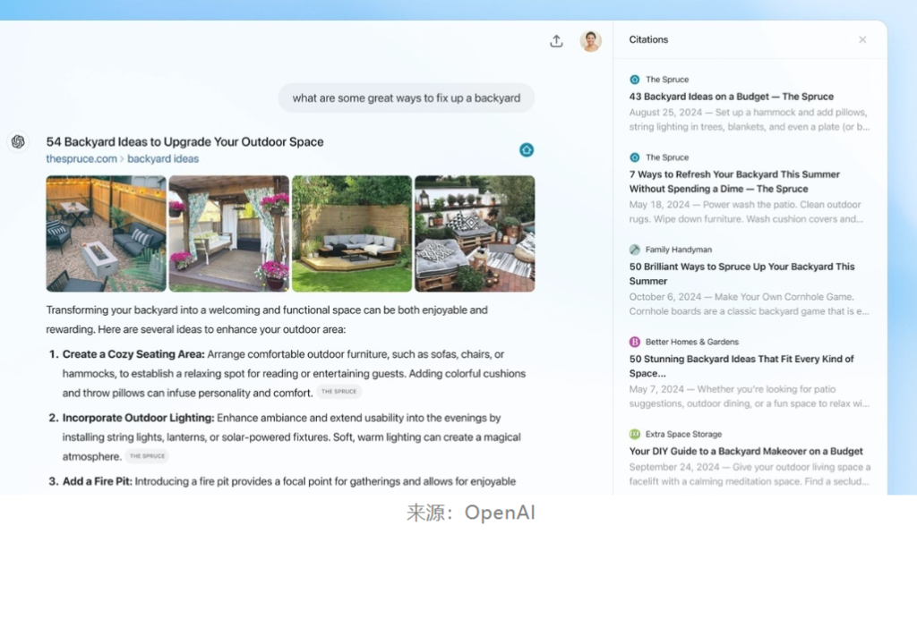Open Your DIY Guide to Backyard Makeover citation
The image size is (917, 636).
pyautogui.click(x=746, y=451)
